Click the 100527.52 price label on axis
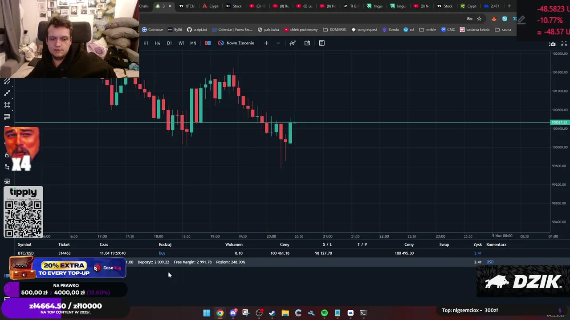This screenshot has width=570, height=320. pos(559,122)
